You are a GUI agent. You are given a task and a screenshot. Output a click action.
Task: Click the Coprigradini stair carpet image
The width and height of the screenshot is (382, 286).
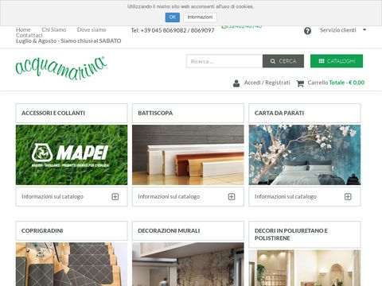(x=72, y=265)
